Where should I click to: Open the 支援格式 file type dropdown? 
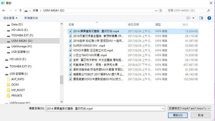(189, 108)
